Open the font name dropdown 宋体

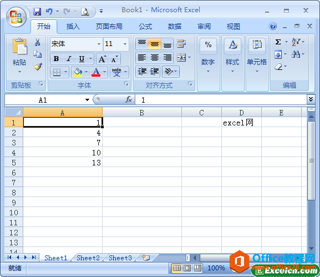[x=99, y=44]
